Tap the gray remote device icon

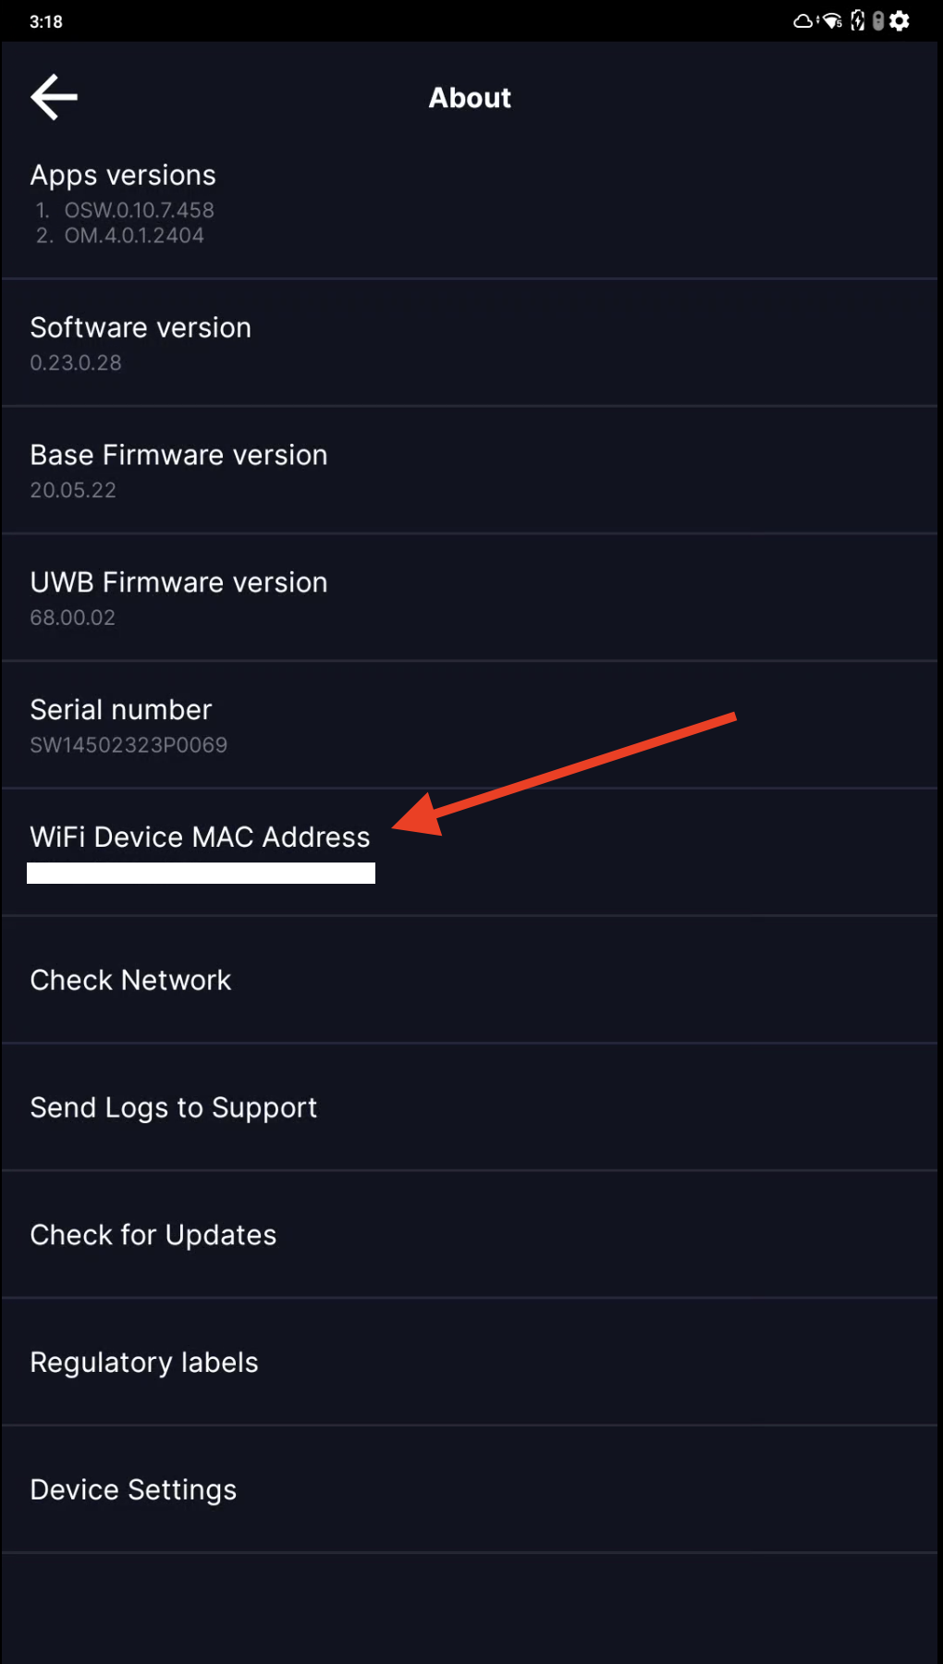point(878,21)
